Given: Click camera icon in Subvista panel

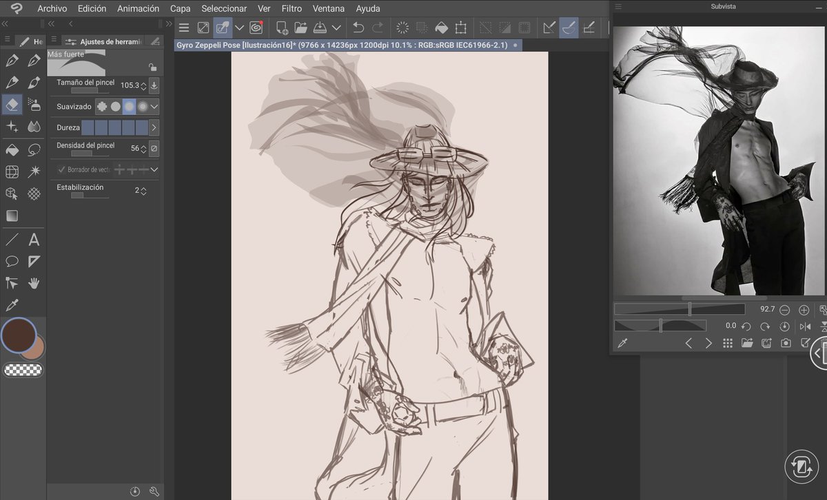Looking at the screenshot, I should [786, 343].
